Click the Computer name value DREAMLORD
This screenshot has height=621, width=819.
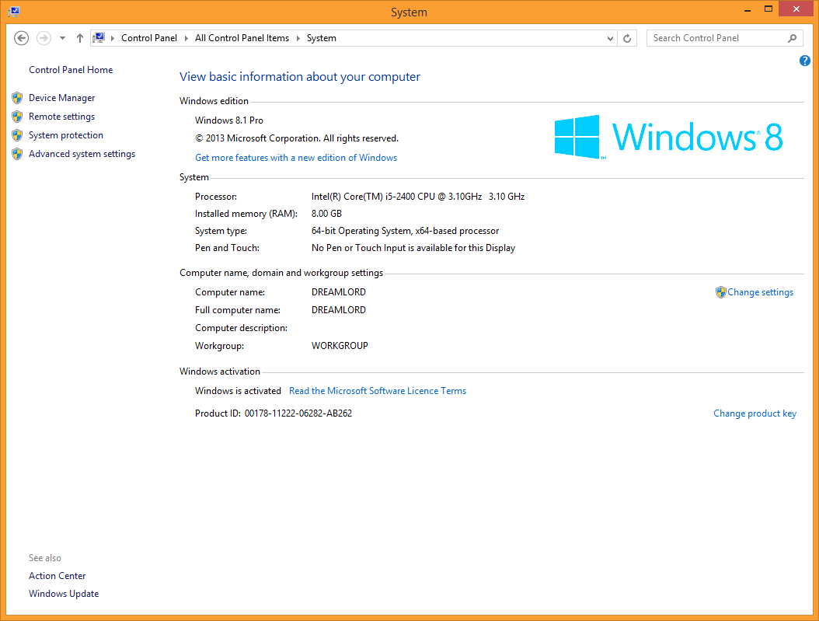339,292
